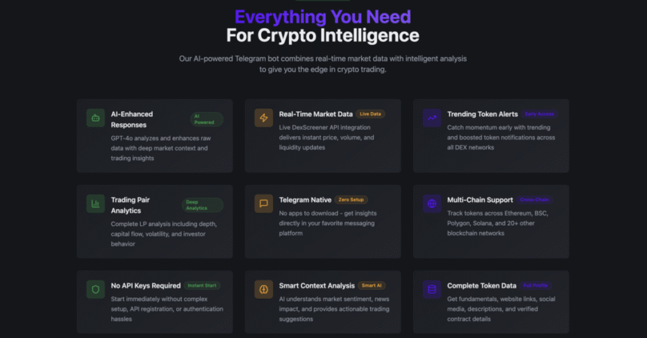Click the Cross-Chain badge

[534, 200]
